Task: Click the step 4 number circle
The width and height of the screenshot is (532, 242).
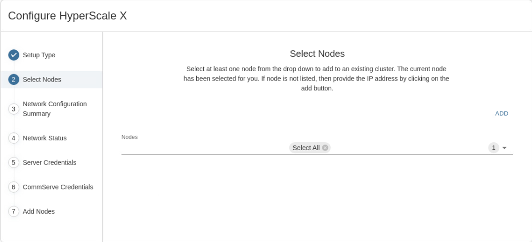Action: 14,138
